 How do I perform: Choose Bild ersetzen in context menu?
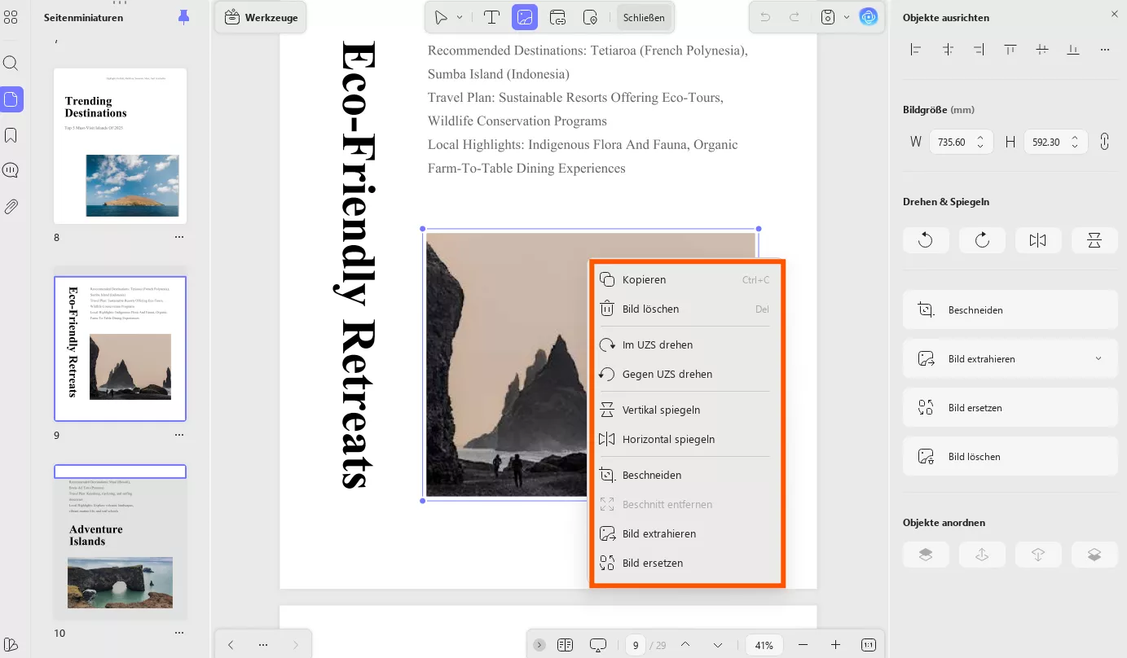pos(686,564)
